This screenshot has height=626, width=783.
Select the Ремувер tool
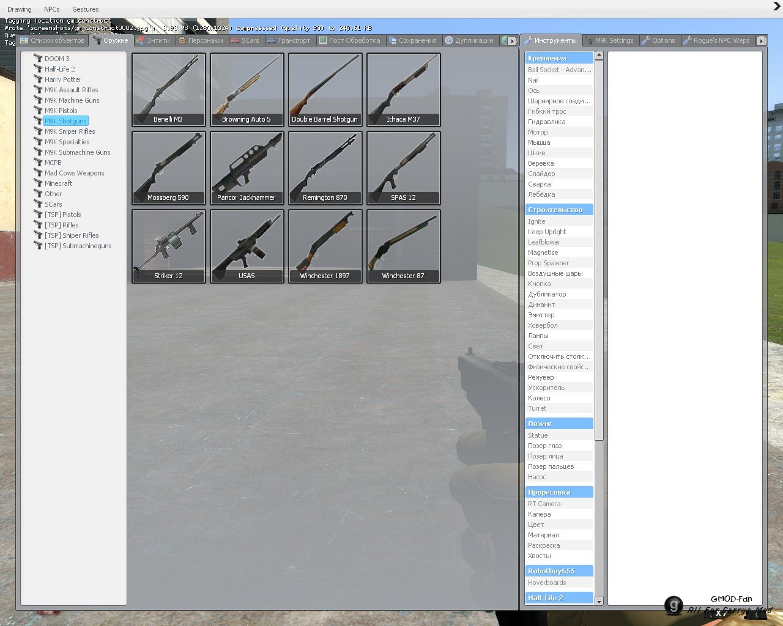point(559,377)
